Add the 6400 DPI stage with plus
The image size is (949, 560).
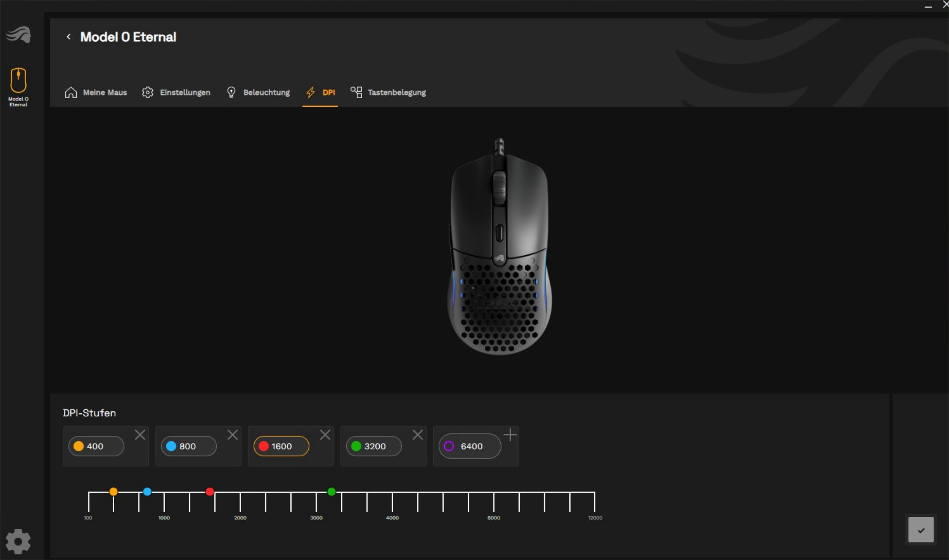(510, 435)
